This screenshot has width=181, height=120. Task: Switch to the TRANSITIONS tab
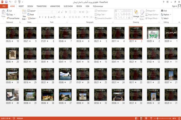pos(42,6)
